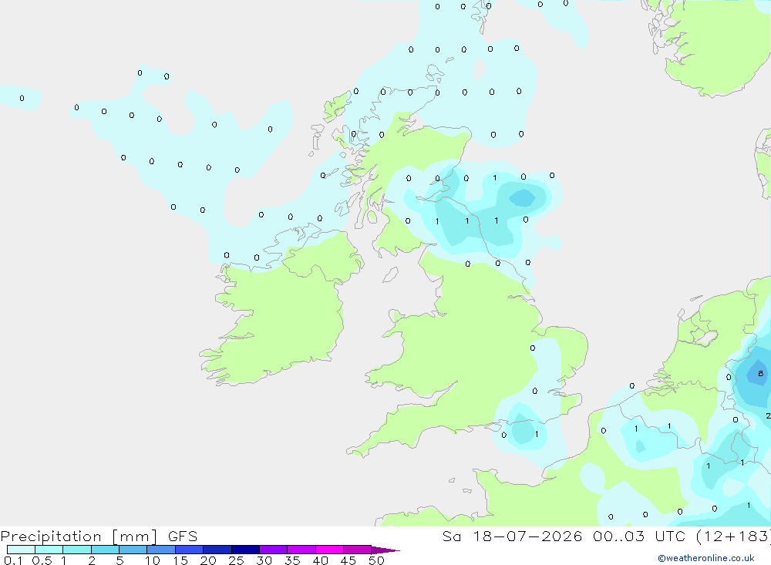771x565 pixels.
Task: Select the legend swatch between 0.1 and 0.5
Action: click(21, 550)
